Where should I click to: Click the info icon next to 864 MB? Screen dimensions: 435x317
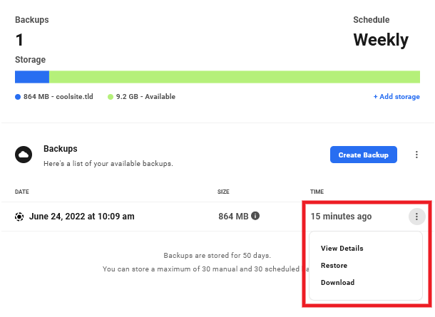pos(255,216)
